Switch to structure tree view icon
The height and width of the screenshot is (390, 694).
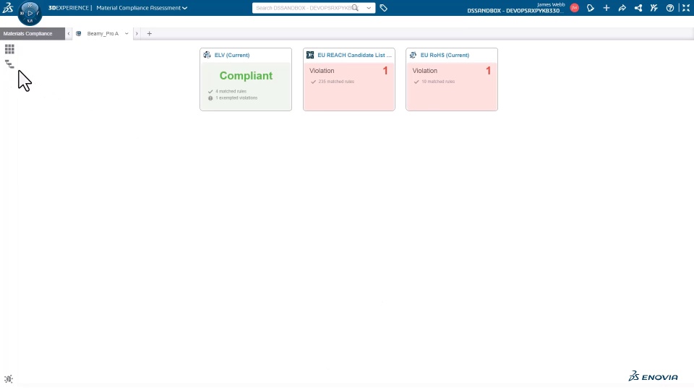(9, 64)
